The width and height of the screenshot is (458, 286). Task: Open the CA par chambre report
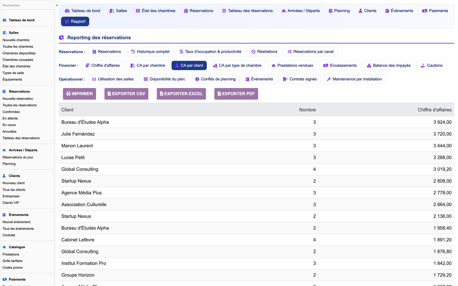point(148,66)
